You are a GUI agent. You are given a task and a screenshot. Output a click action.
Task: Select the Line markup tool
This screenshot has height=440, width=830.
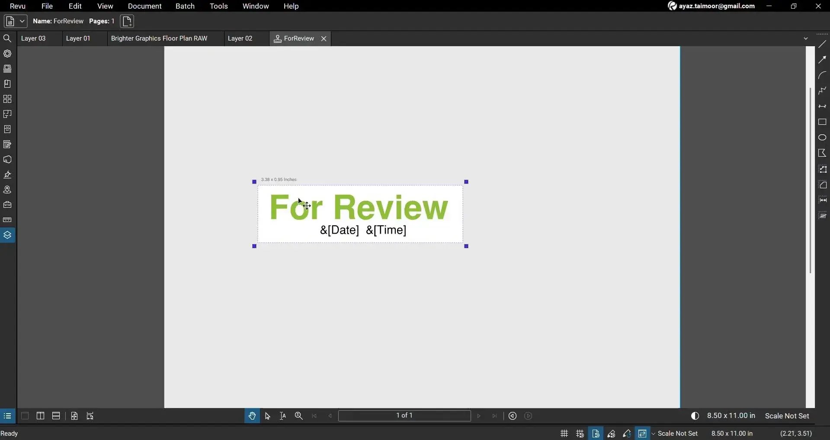(822, 44)
